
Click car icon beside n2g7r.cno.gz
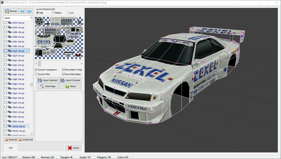tap(10, 56)
